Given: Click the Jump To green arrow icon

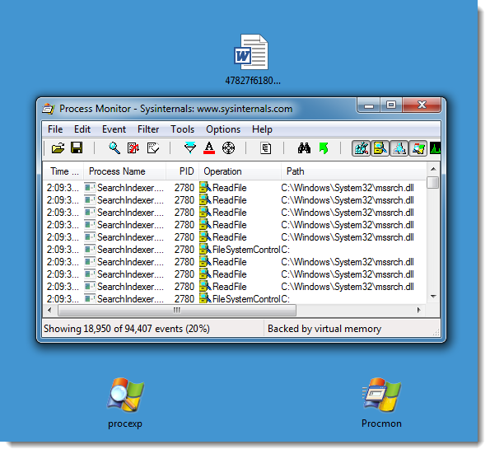Looking at the screenshot, I should [324, 147].
